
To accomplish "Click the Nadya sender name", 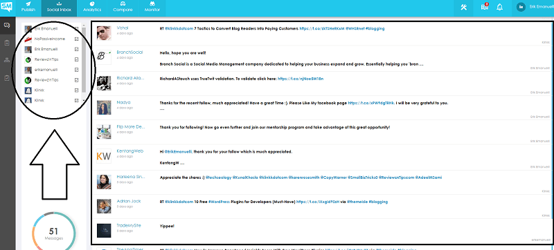I will (x=123, y=102).
